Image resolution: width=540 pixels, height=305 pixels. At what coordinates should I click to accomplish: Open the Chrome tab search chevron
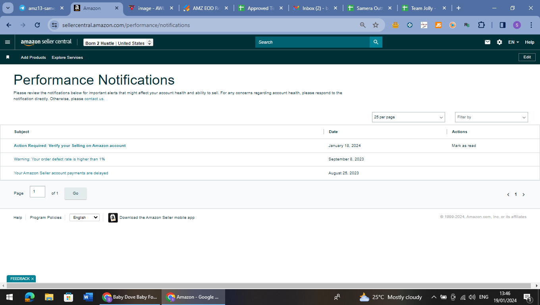[8, 8]
